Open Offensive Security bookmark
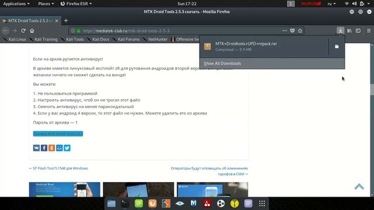Screen dimensions: 374x210 [185, 39]
